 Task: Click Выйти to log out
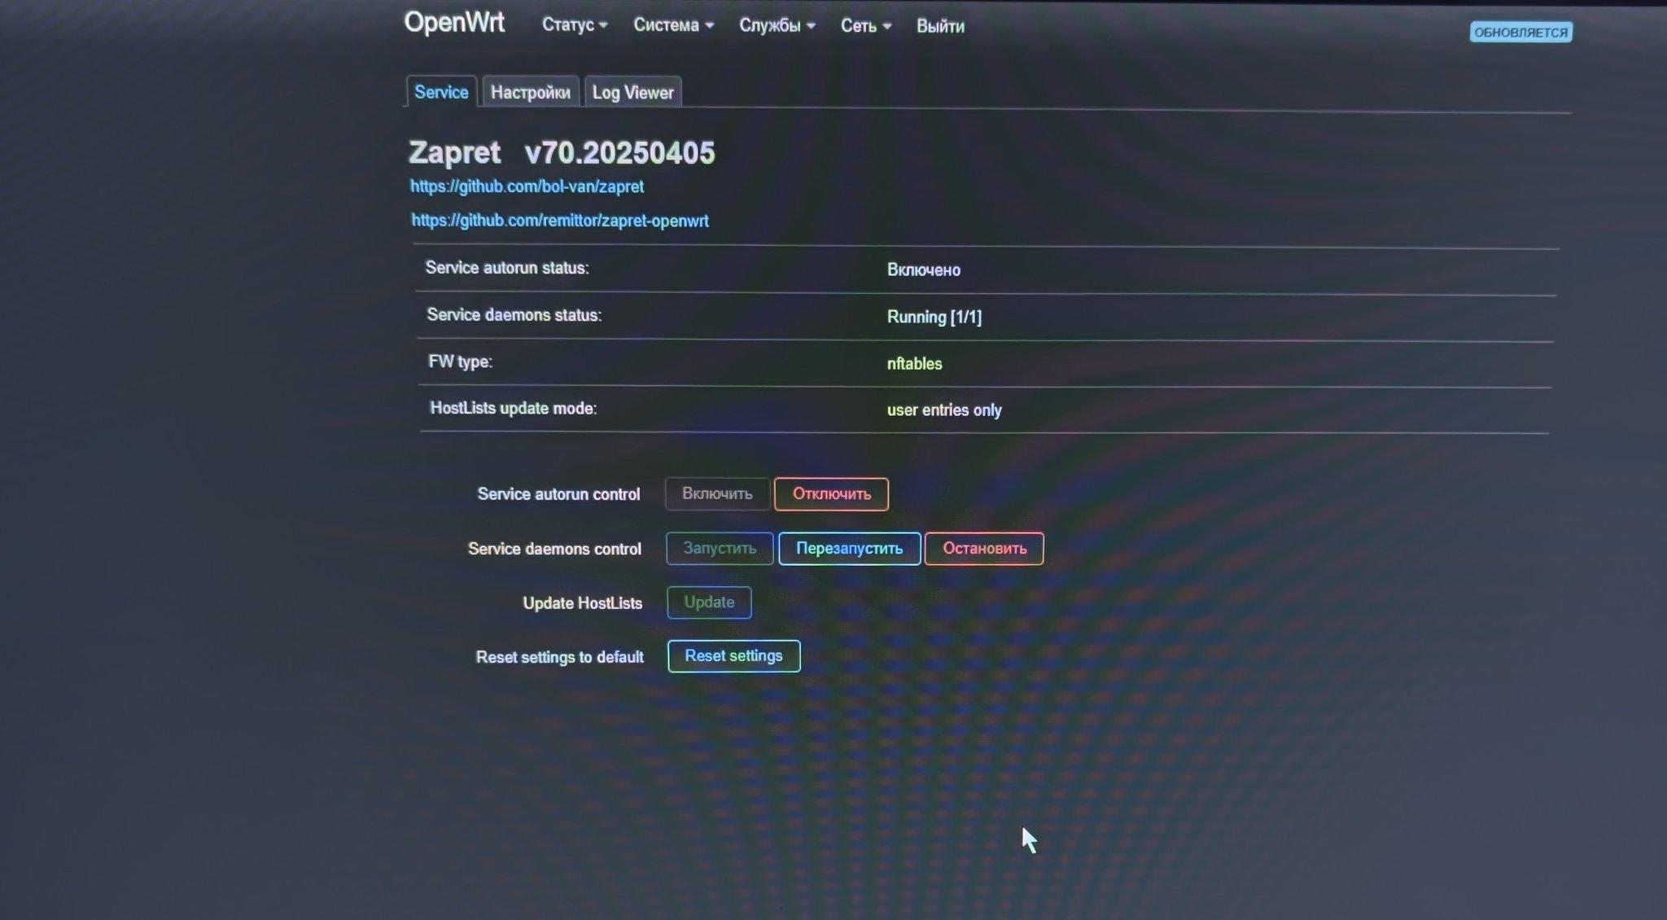(939, 26)
